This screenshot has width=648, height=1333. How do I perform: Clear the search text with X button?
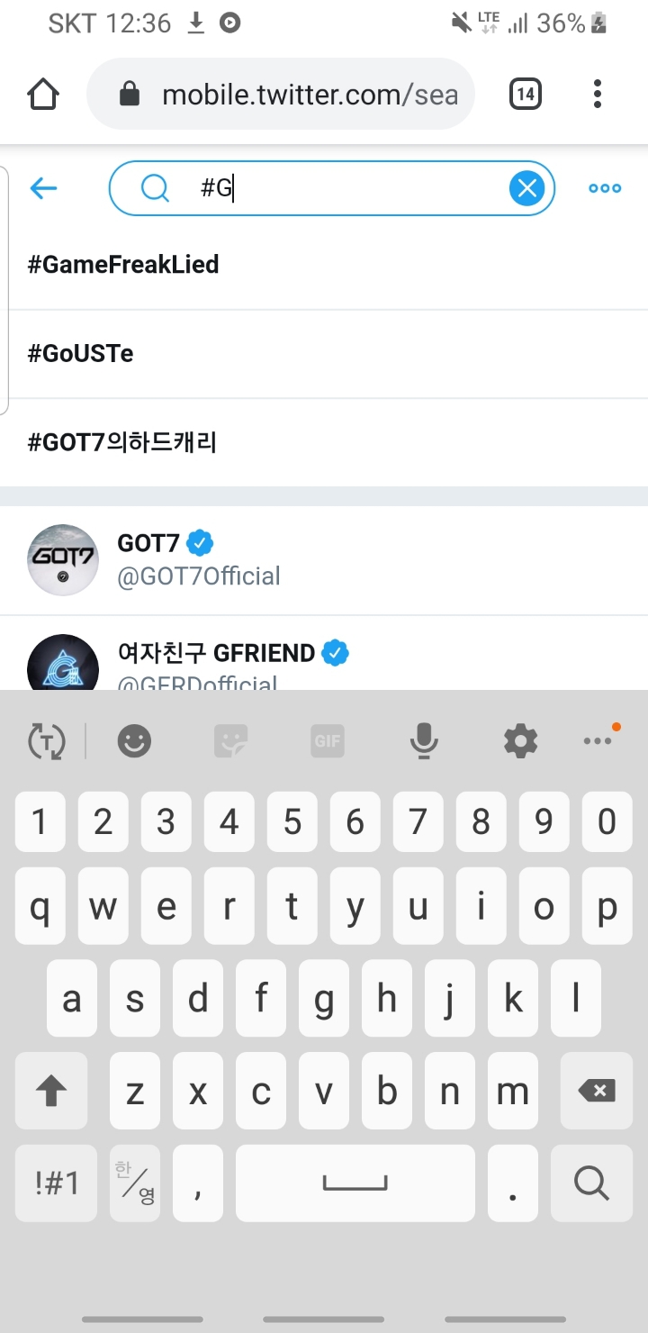(527, 188)
